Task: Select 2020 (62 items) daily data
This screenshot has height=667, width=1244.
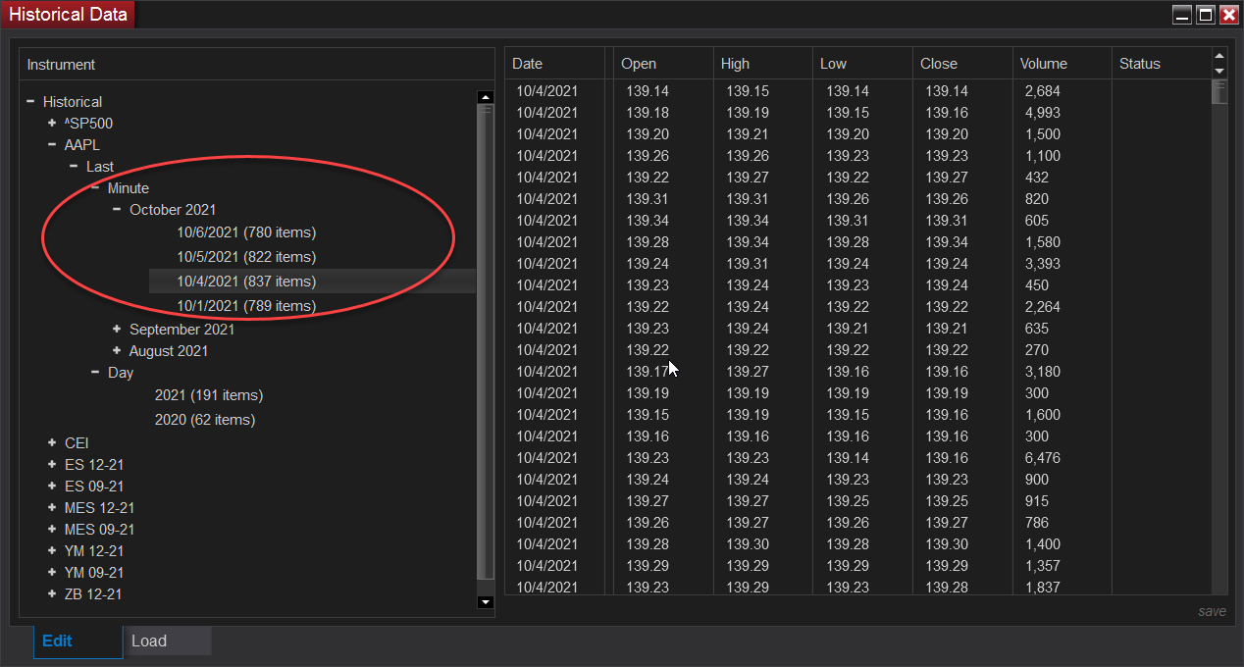Action: [x=205, y=420]
